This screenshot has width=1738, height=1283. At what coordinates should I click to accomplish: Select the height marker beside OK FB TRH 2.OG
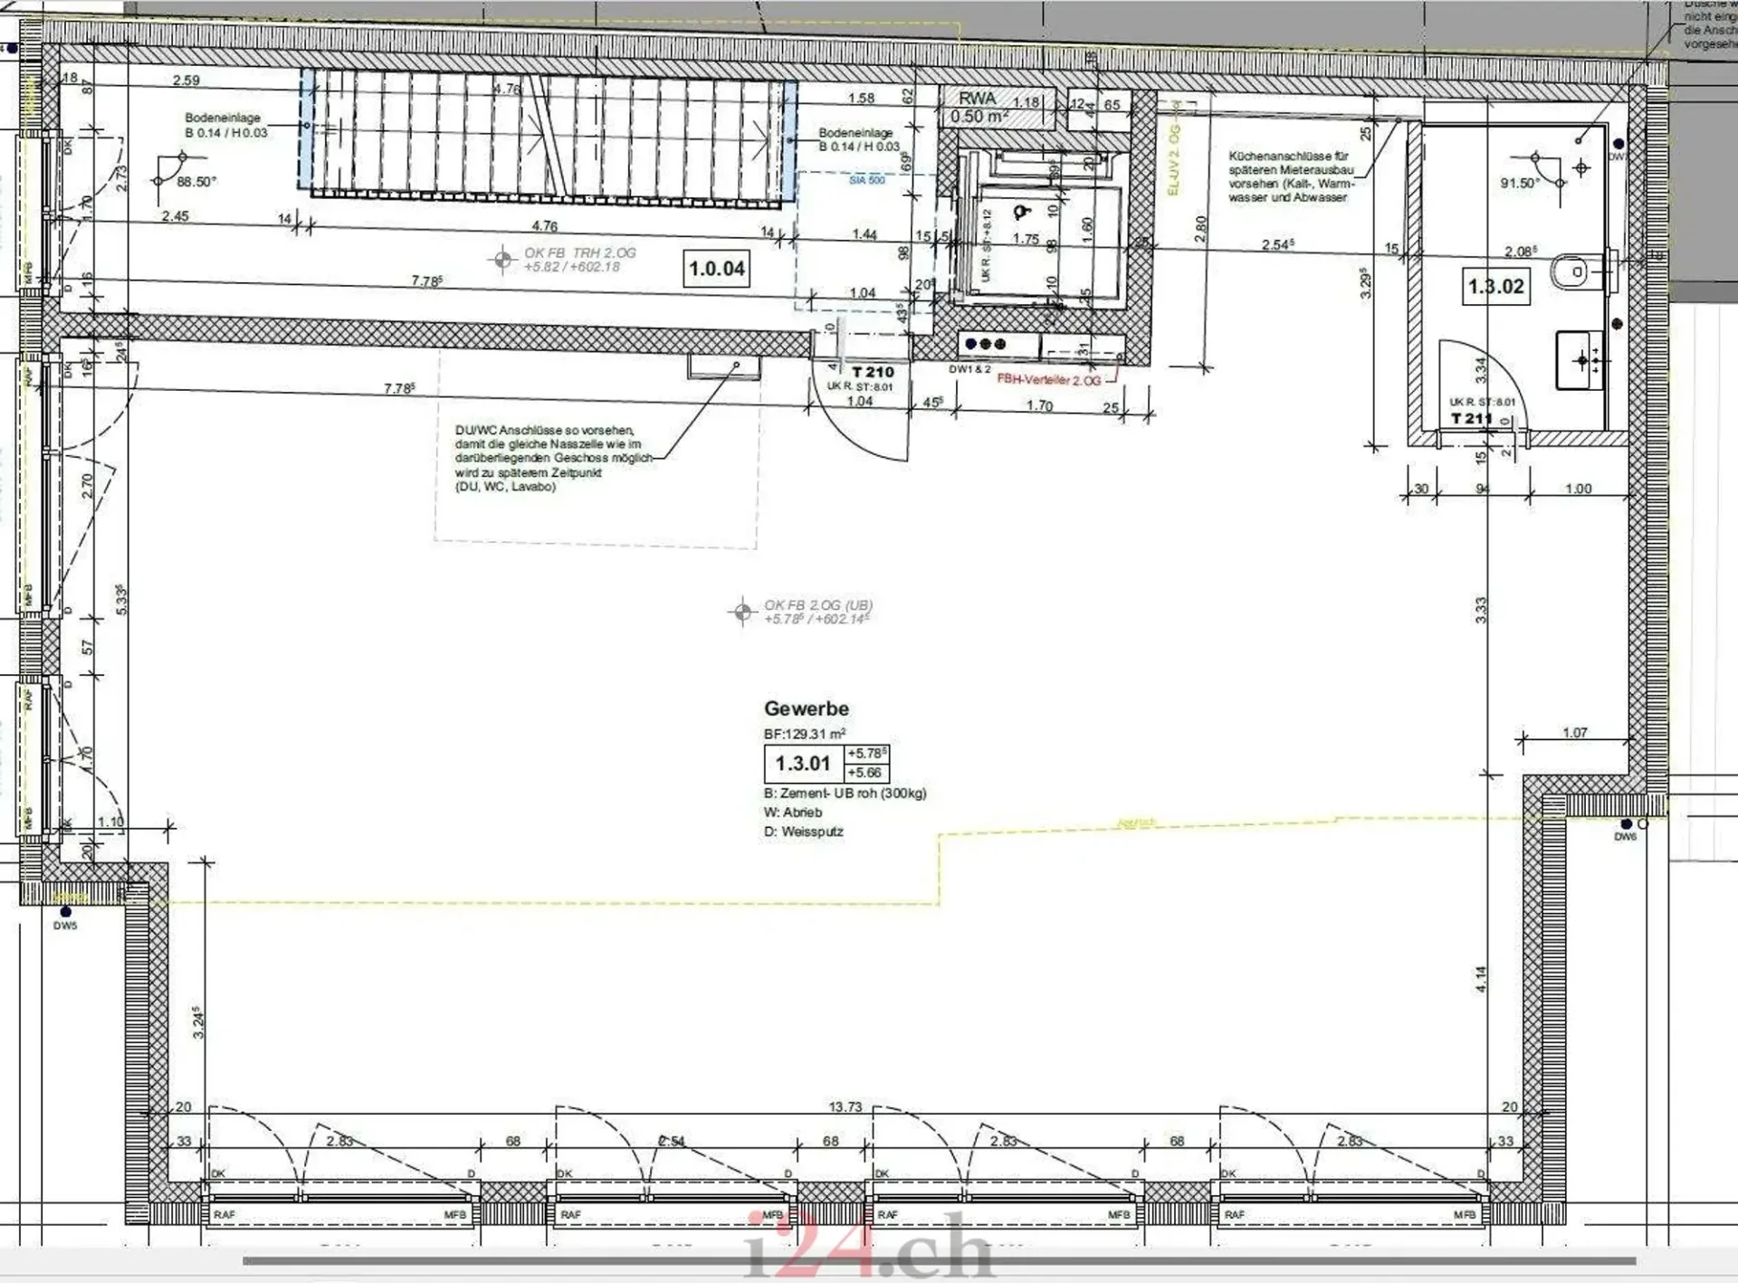point(502,261)
